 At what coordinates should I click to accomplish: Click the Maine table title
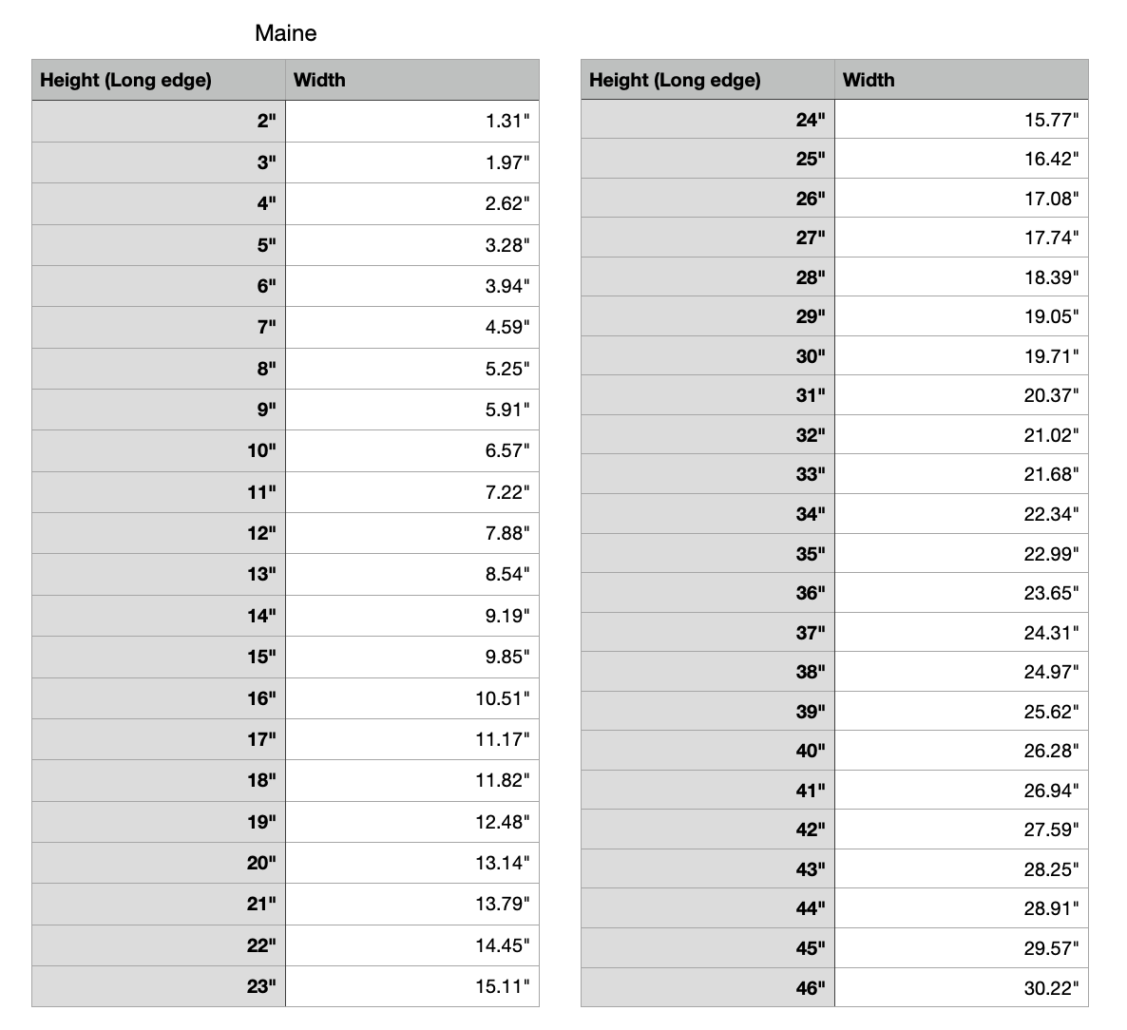pyautogui.click(x=285, y=33)
